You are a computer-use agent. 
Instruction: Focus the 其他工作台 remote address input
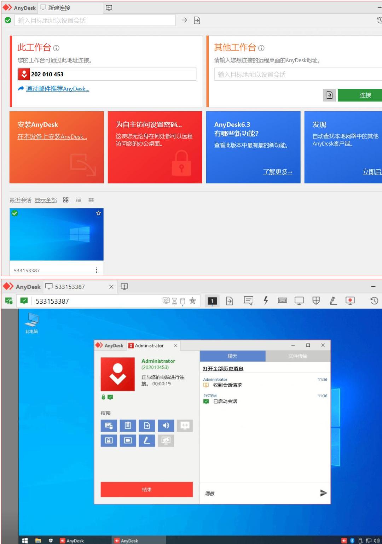pyautogui.click(x=298, y=74)
